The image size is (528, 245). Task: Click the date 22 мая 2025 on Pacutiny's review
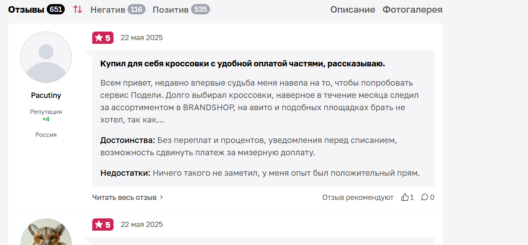[141, 38]
